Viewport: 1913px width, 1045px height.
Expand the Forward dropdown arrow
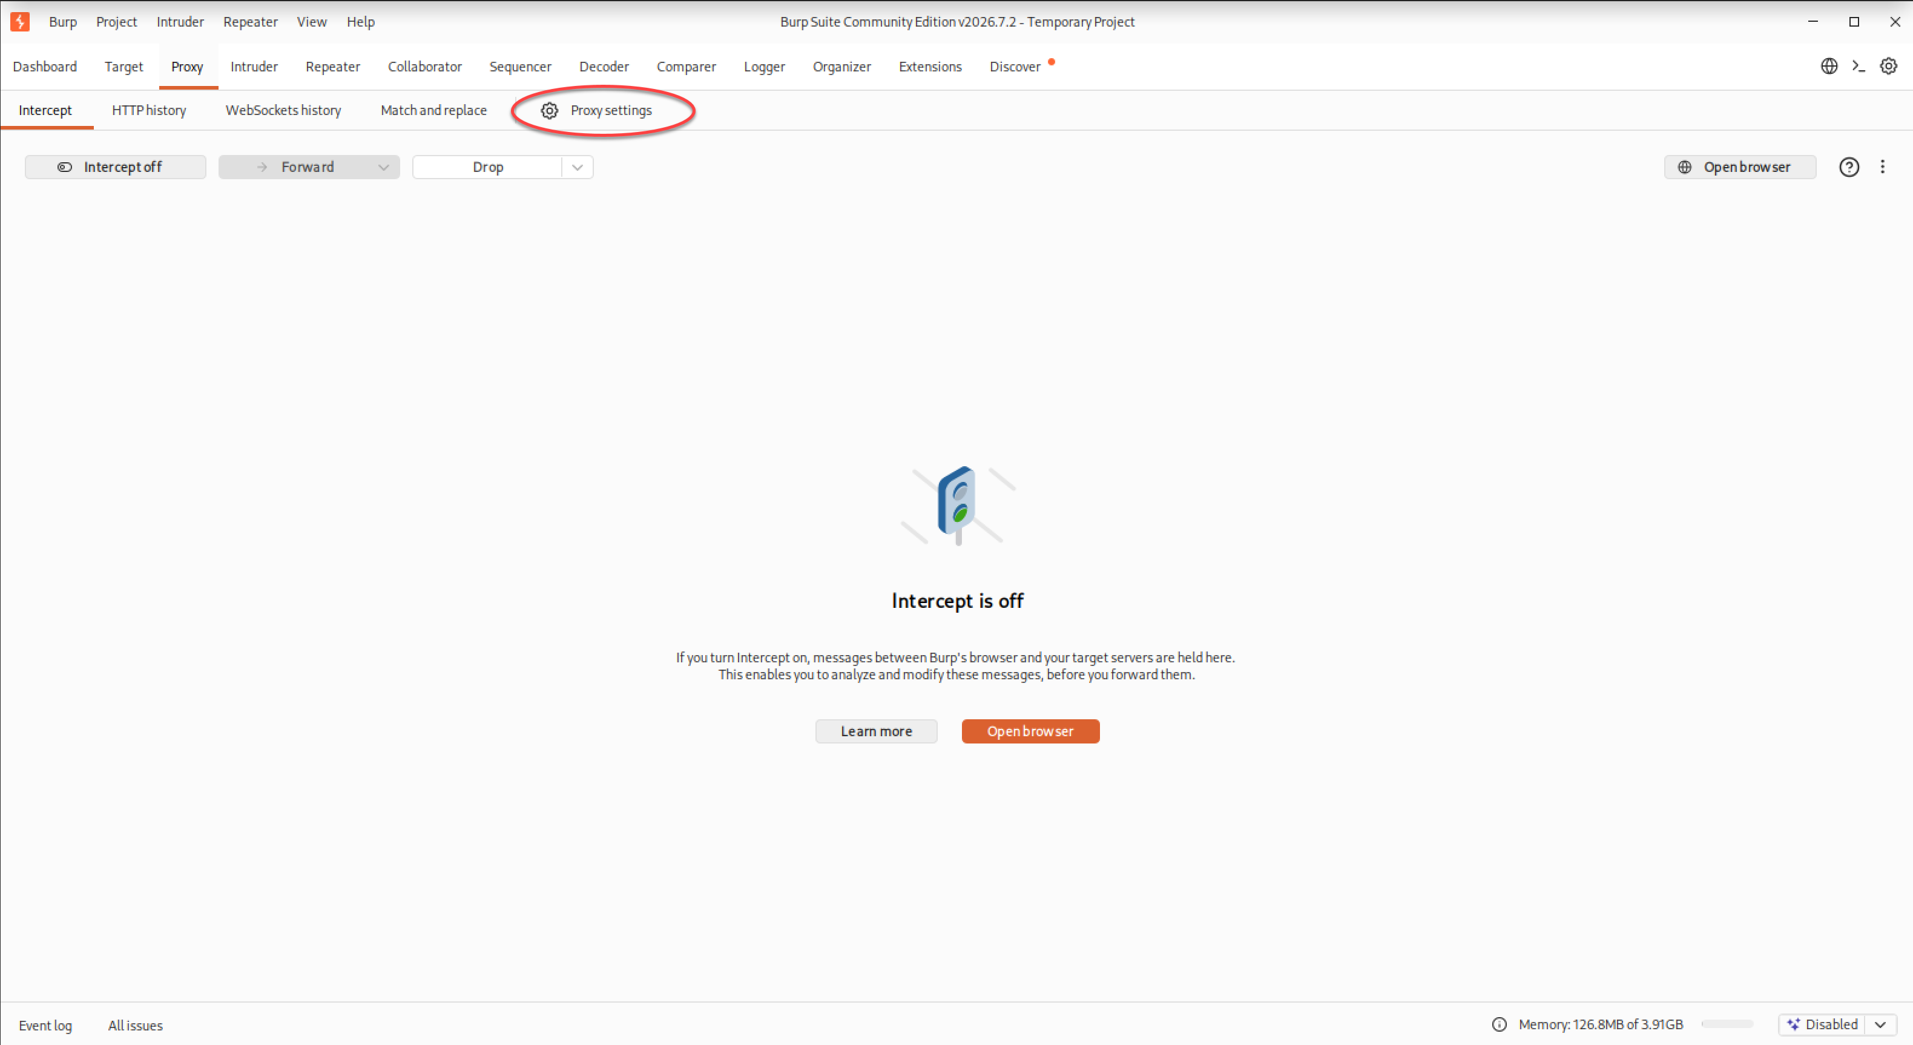click(384, 167)
